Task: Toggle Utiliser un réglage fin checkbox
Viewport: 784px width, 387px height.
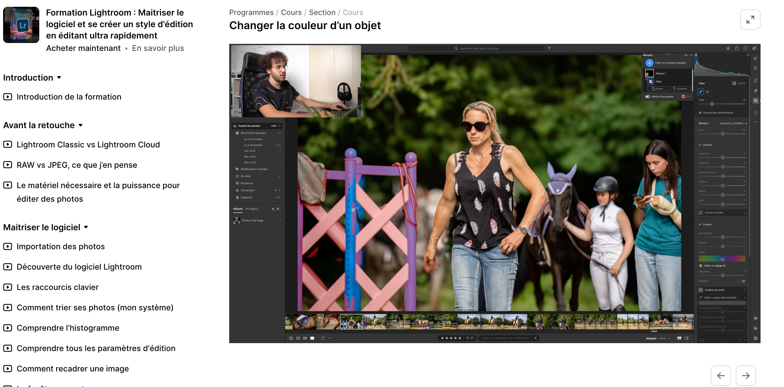Action: (x=701, y=266)
